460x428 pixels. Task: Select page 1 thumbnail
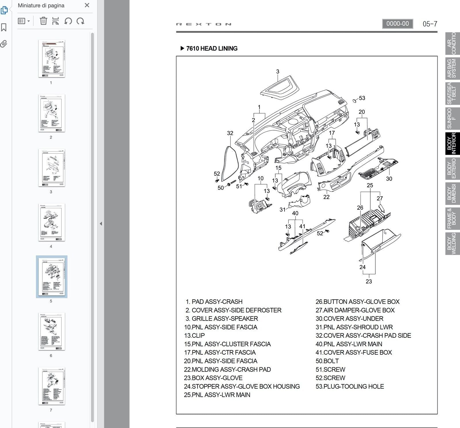tap(51, 59)
